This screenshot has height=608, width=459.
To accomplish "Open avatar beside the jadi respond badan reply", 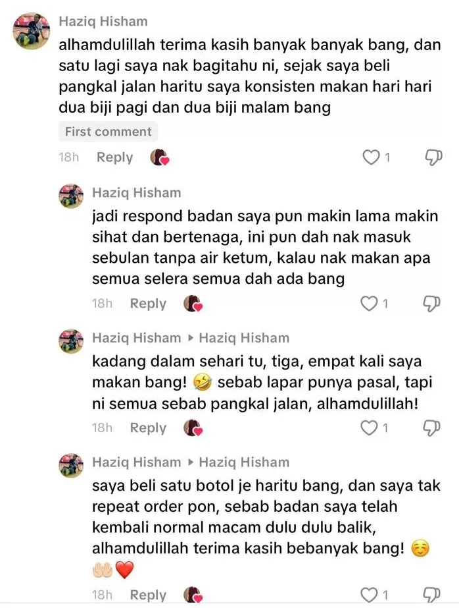I will (71, 196).
